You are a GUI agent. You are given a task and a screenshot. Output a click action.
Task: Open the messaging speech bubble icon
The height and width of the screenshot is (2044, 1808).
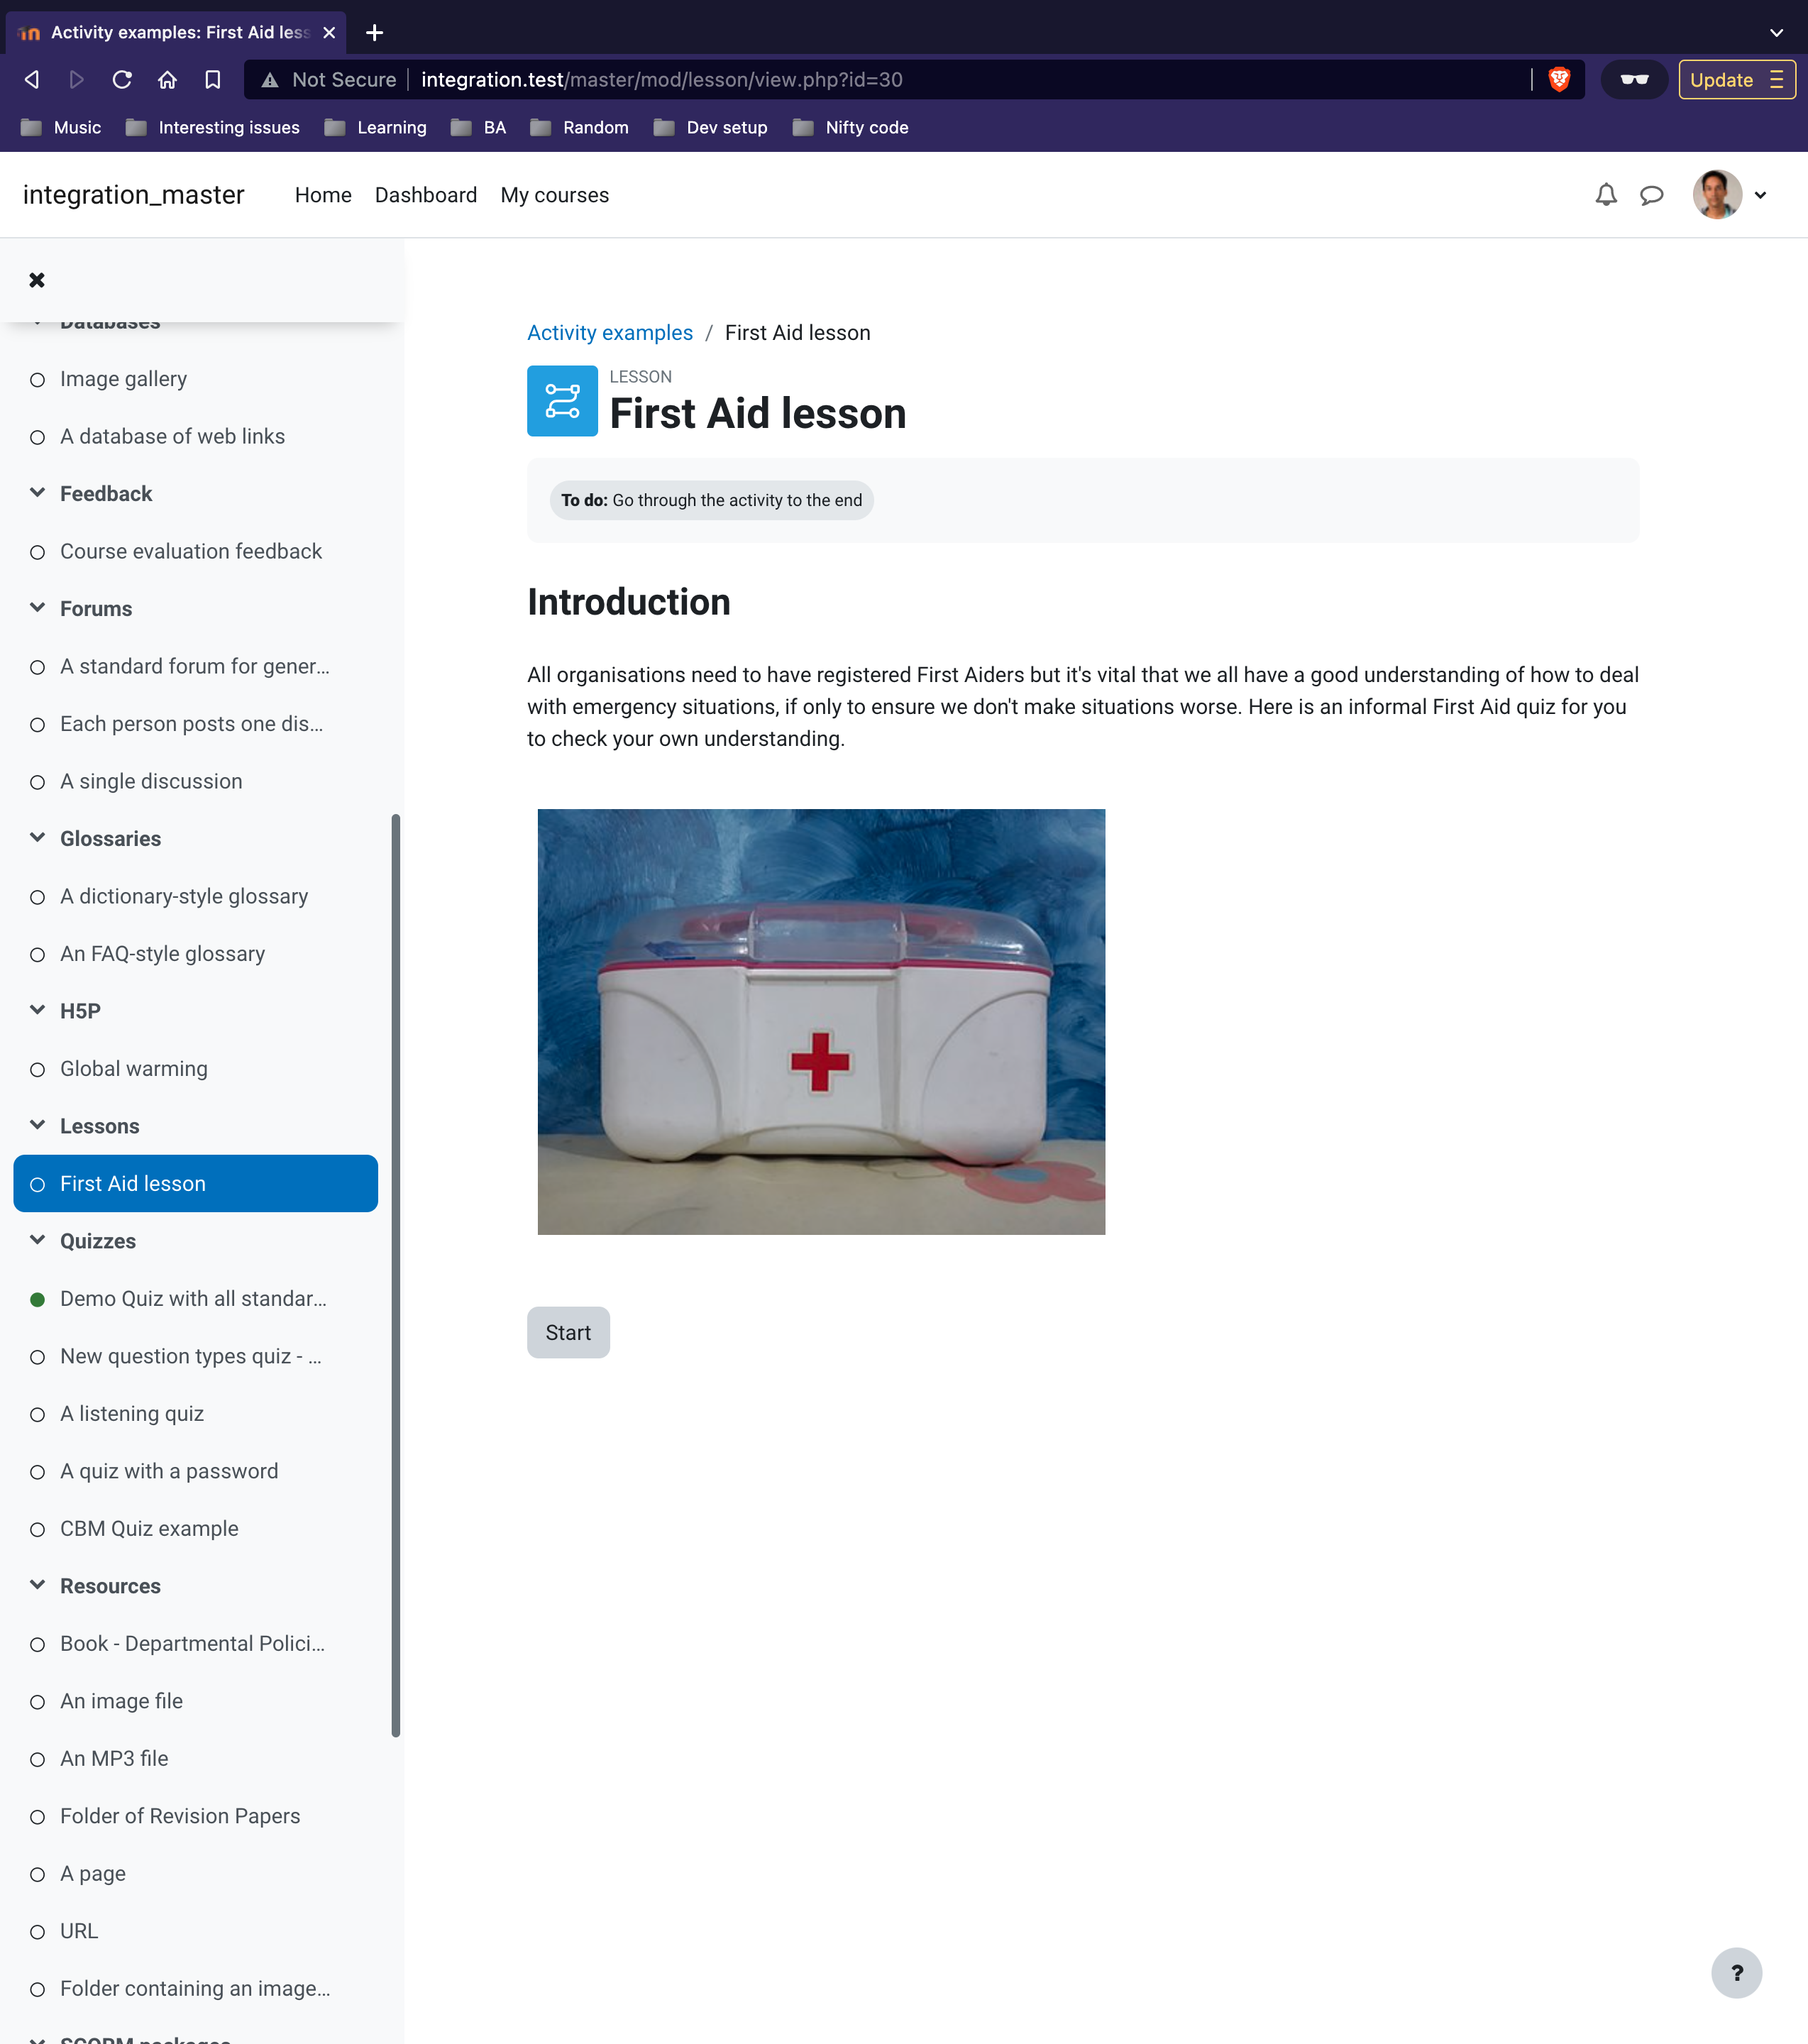pyautogui.click(x=1651, y=195)
